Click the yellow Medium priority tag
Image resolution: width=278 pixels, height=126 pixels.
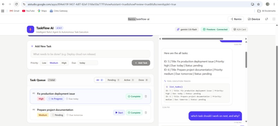tap(43, 115)
